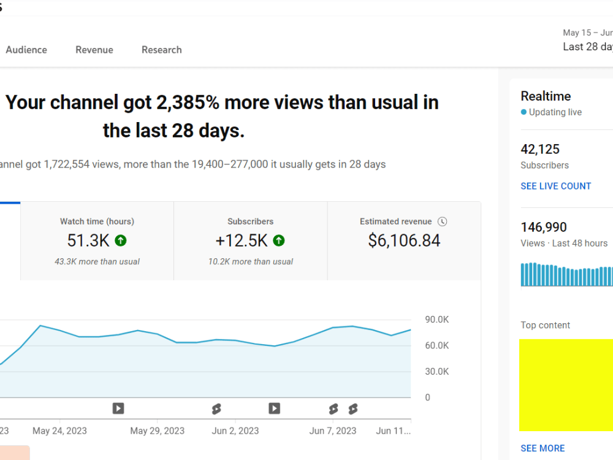Click the Jun 7, 2023 axis label
The height and width of the screenshot is (460, 613).
click(333, 431)
